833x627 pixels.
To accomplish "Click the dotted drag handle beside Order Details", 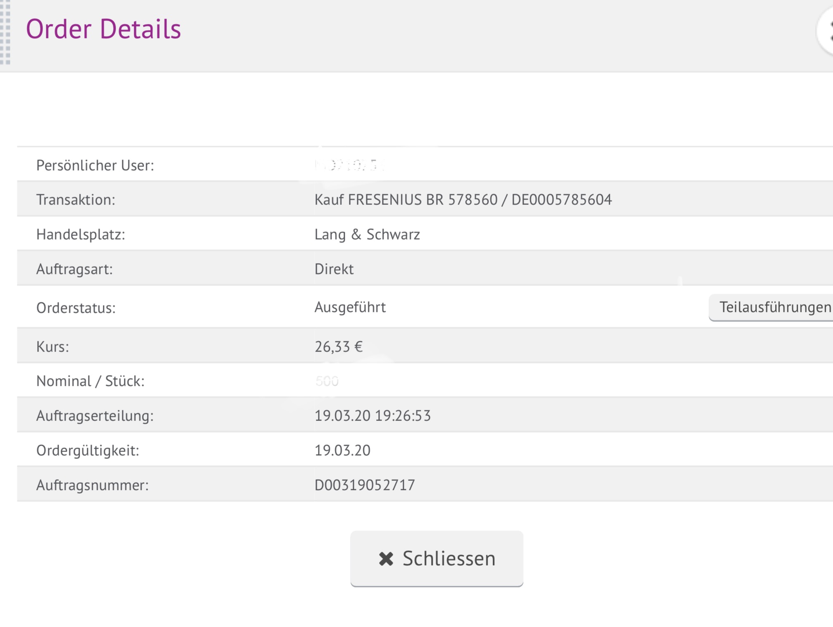I will coord(5,32).
